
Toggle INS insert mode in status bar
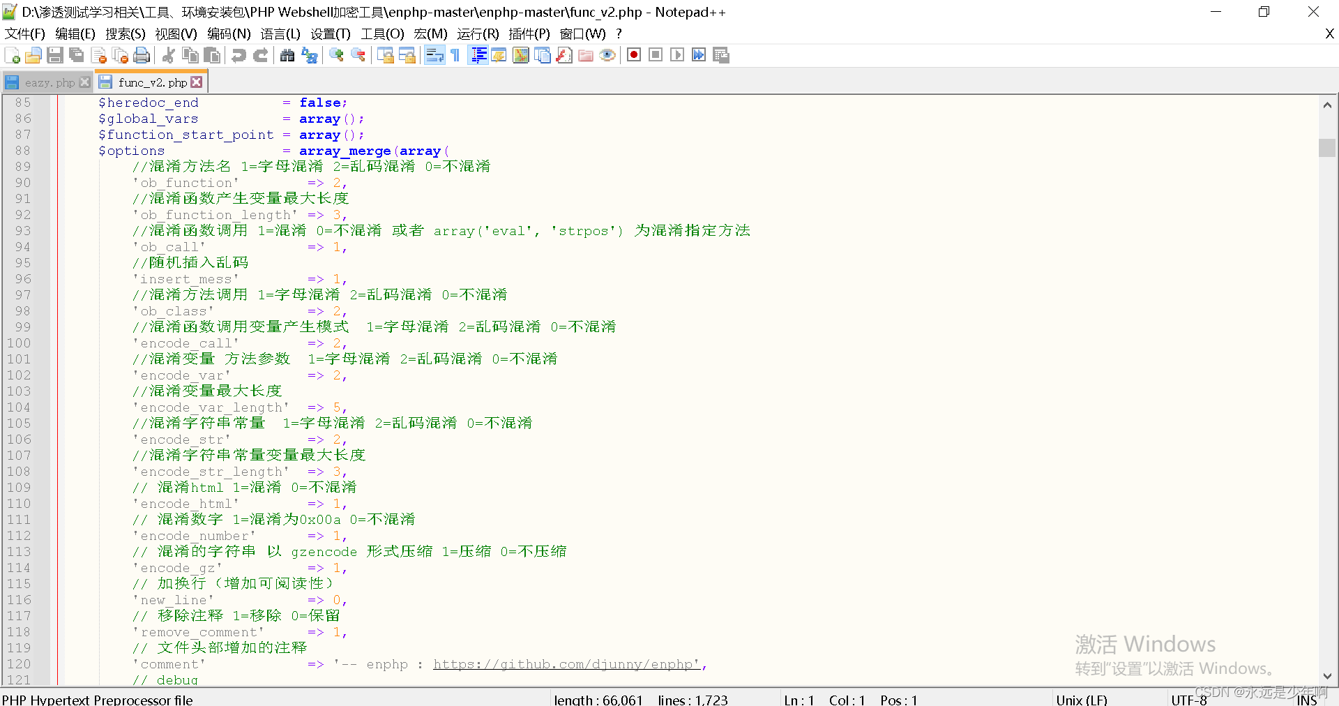(1307, 700)
